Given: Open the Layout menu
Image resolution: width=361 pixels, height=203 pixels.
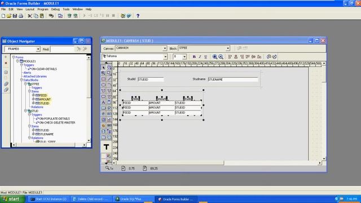Looking at the screenshot, I should pyautogui.click(x=30, y=9).
